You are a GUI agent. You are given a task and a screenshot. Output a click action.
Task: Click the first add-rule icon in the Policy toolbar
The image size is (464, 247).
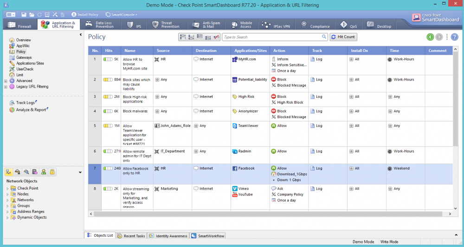tap(182, 37)
